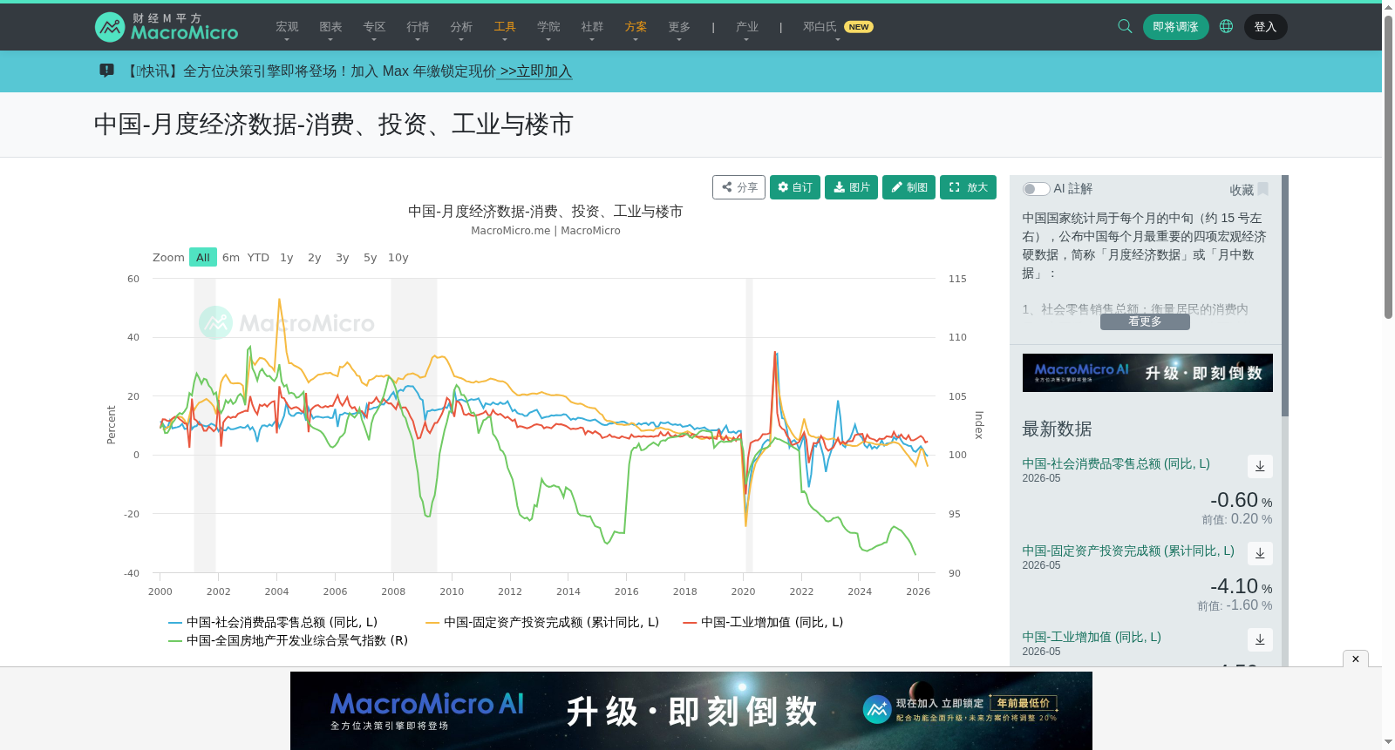Expand the 工具 dropdown menu

505,28
